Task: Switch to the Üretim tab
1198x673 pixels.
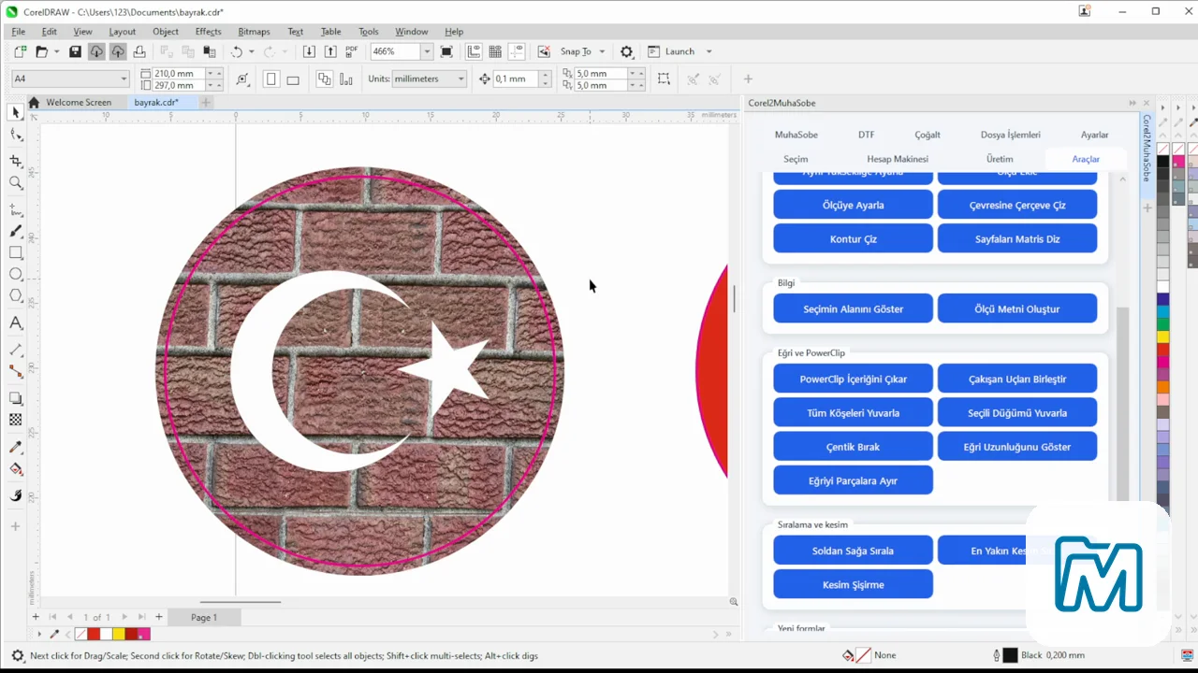Action: pyautogui.click(x=1000, y=159)
